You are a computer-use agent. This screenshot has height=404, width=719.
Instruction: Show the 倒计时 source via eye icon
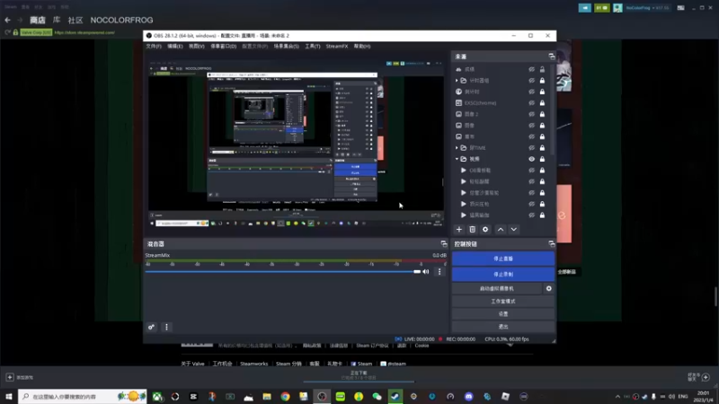[x=531, y=92]
